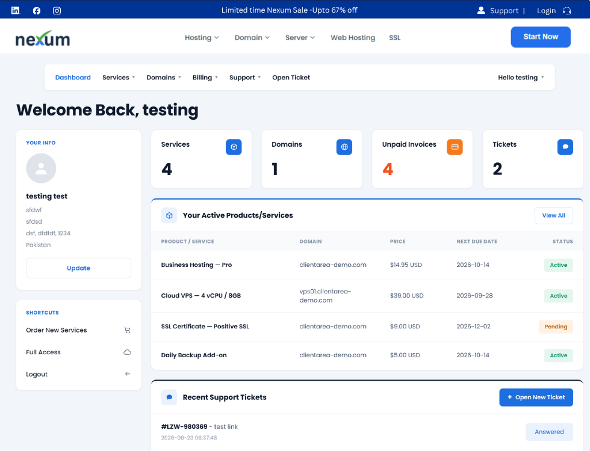Click the $9.00 USD price

coord(405,327)
